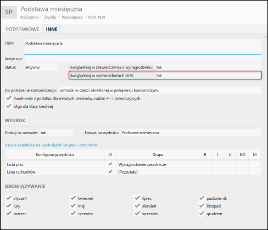The width and height of the screenshot is (268, 230).
Task: Uncheck the kwiecień month checkbox
Action: (73, 198)
